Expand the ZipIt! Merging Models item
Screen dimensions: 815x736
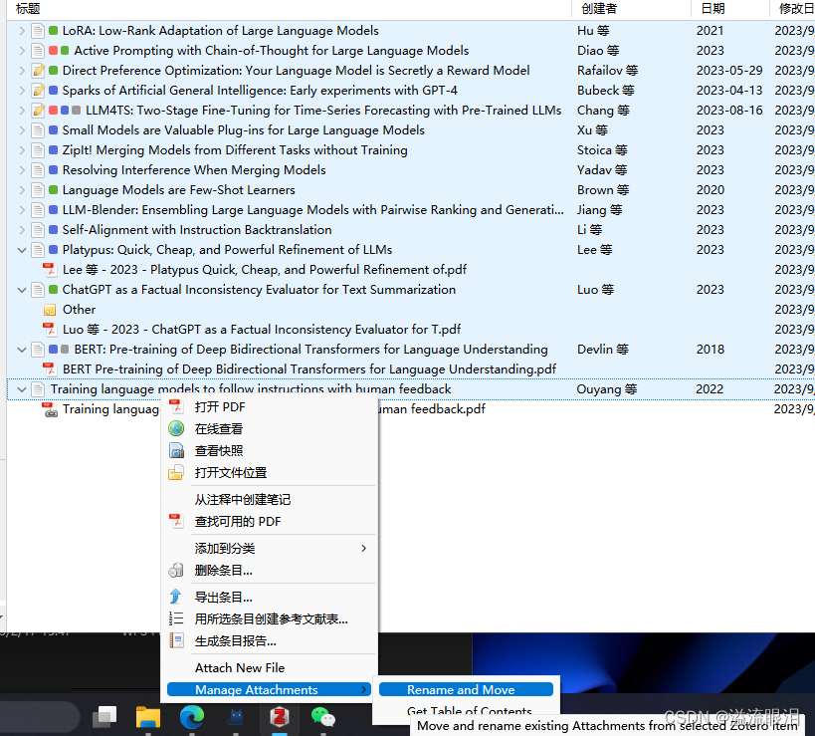coord(22,150)
